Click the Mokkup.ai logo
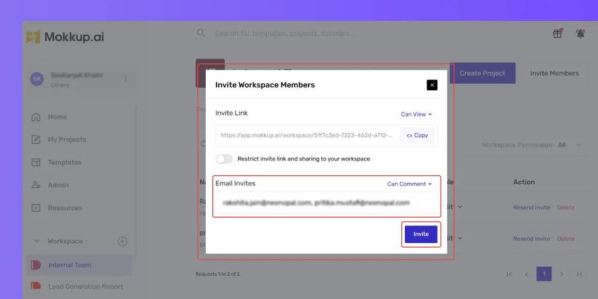598x299 pixels. [65, 36]
